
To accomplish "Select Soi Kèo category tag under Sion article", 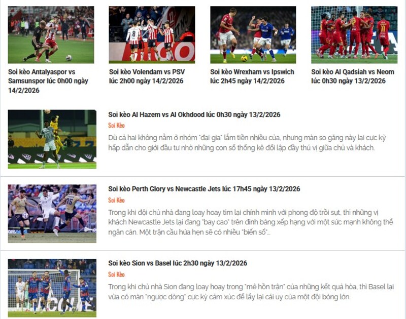I will (x=116, y=274).
